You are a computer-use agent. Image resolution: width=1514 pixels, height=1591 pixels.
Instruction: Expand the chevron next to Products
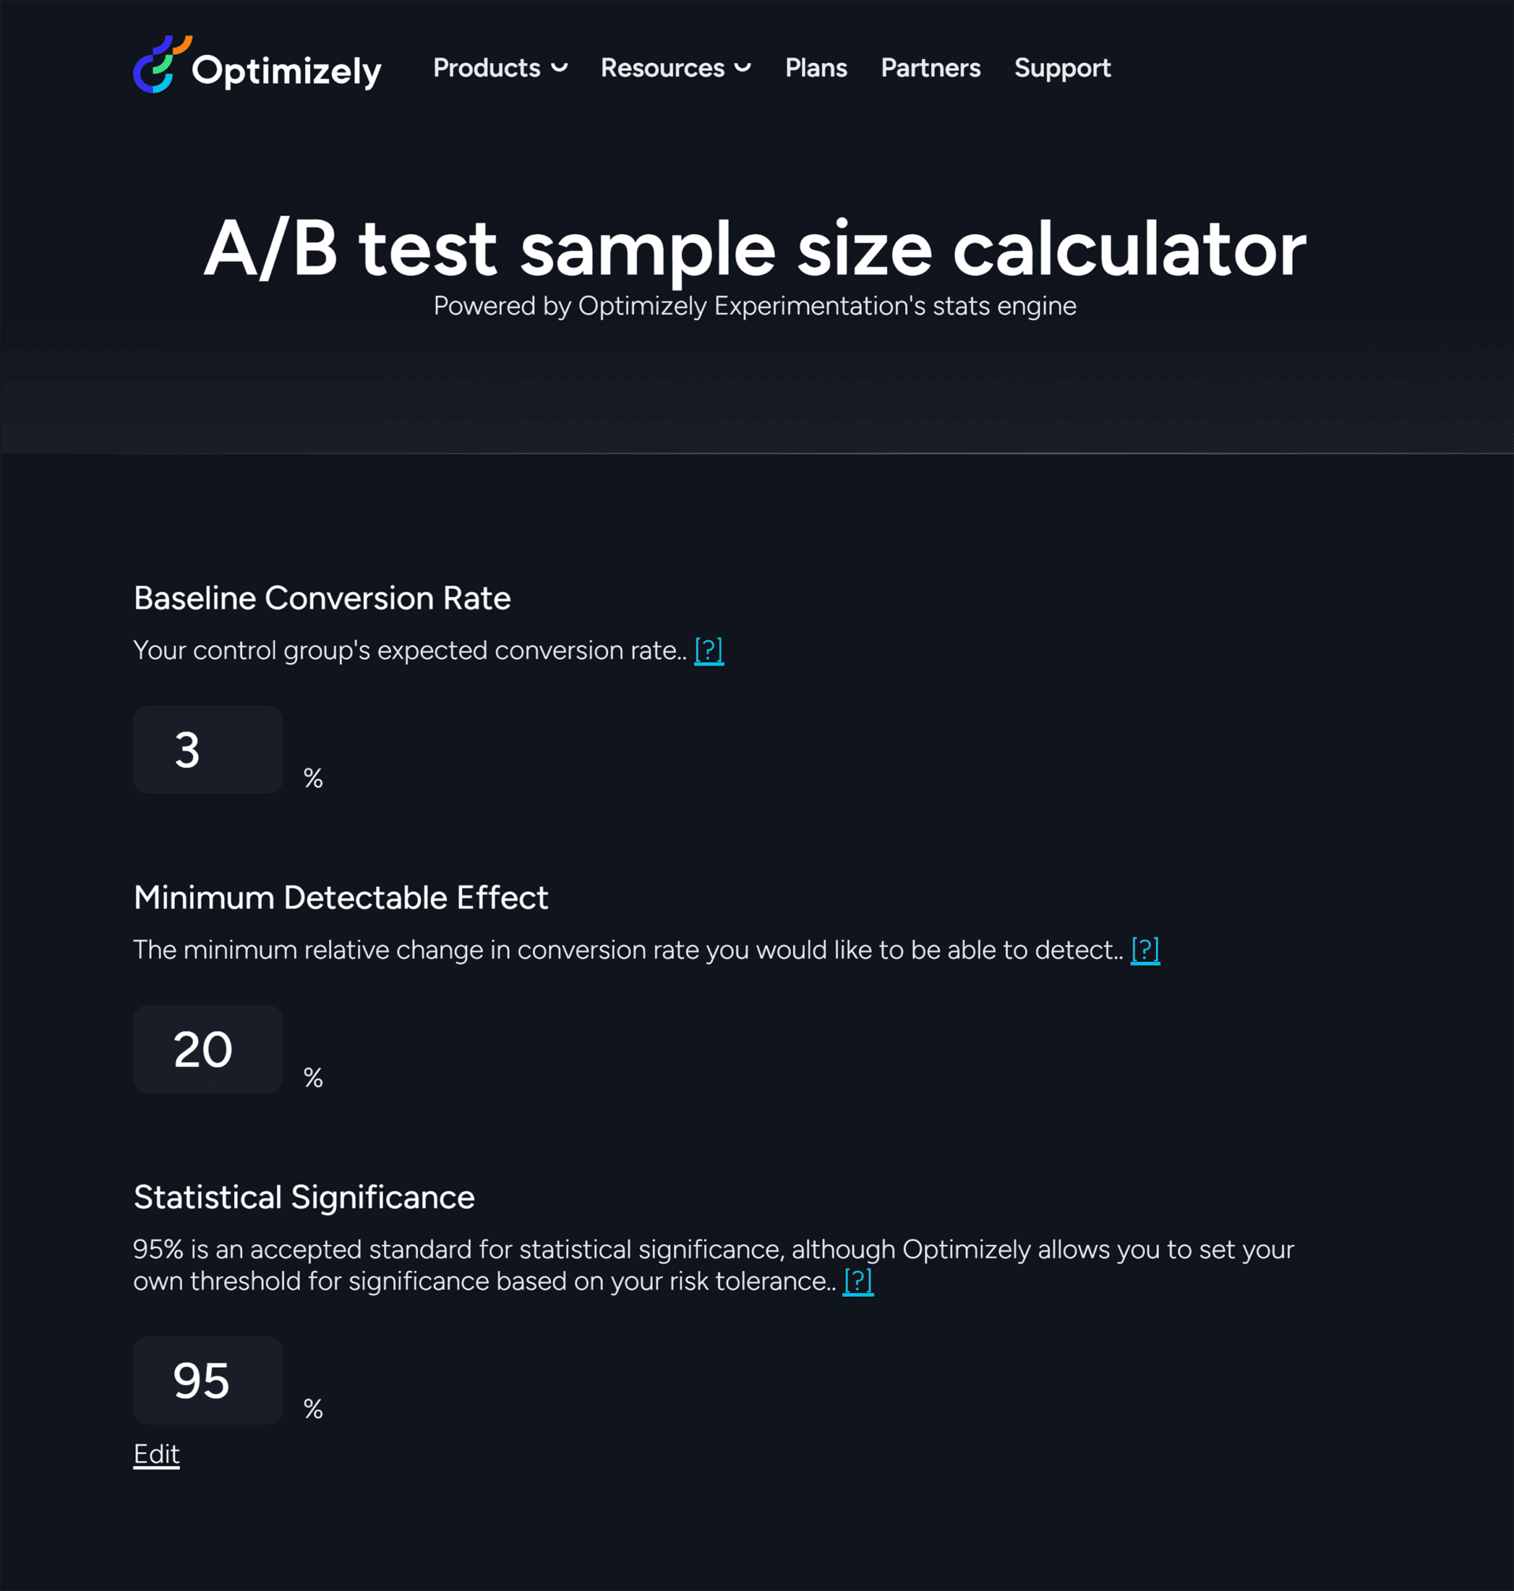point(559,68)
